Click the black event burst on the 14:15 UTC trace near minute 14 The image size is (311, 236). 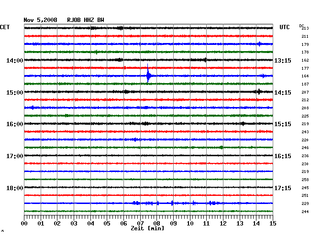click(259, 92)
